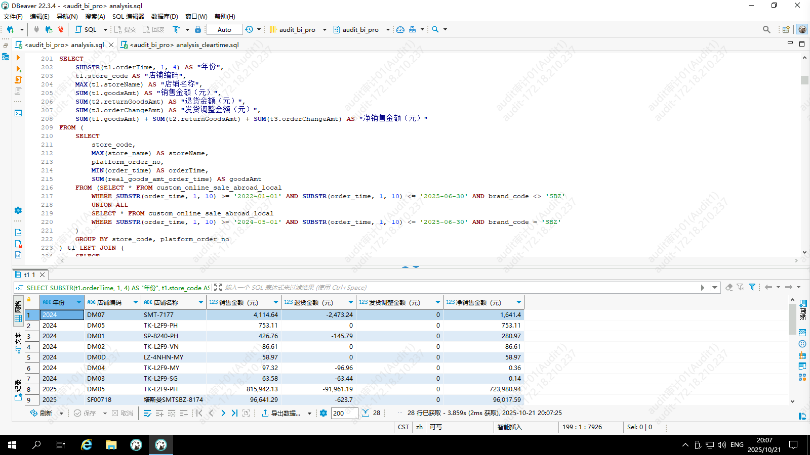
Task: Toggle the transaction lock icon in toolbar
Action: (x=198, y=29)
